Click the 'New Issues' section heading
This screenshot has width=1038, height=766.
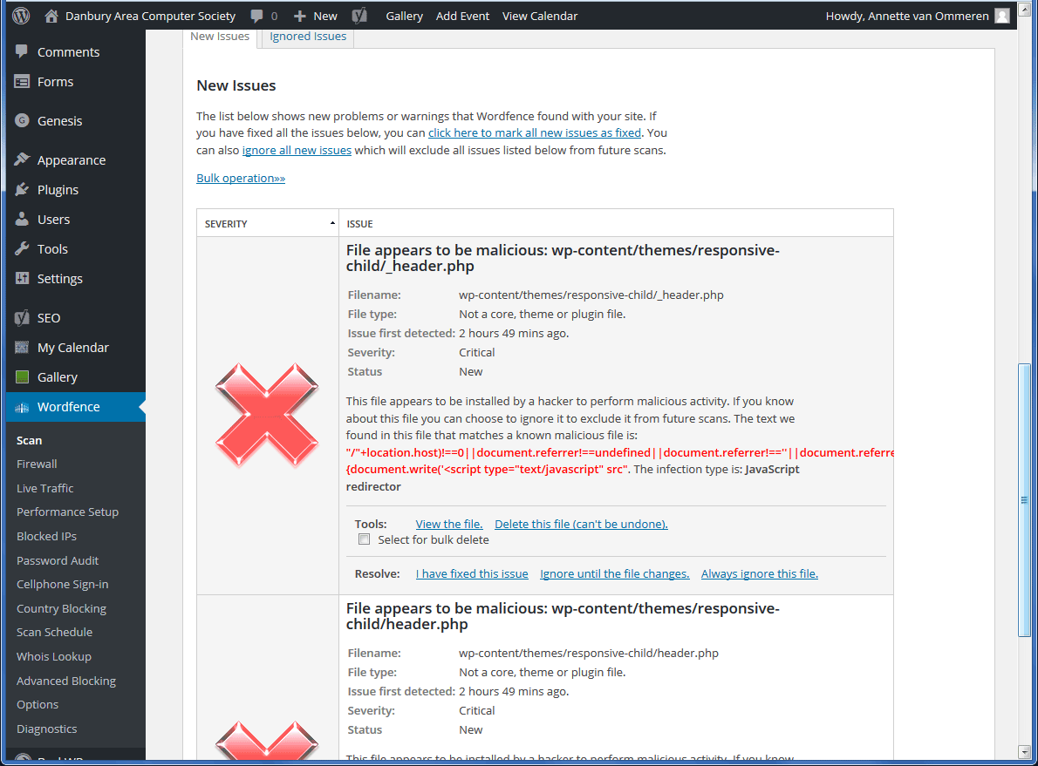click(236, 85)
